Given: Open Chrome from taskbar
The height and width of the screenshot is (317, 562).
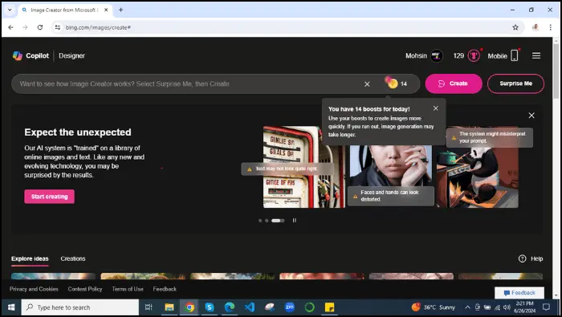Looking at the screenshot, I should click(189, 307).
